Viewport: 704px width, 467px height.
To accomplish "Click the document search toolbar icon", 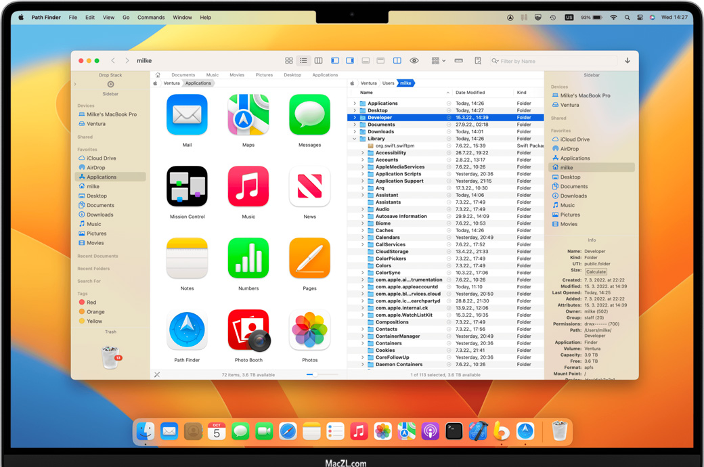I will click(x=478, y=61).
